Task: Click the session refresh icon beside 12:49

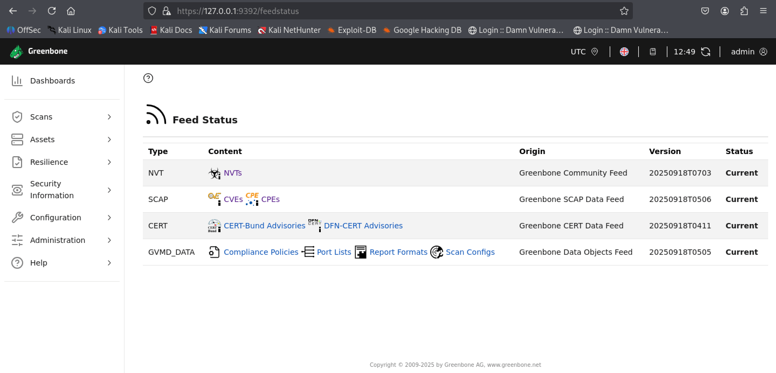Action: (x=705, y=52)
